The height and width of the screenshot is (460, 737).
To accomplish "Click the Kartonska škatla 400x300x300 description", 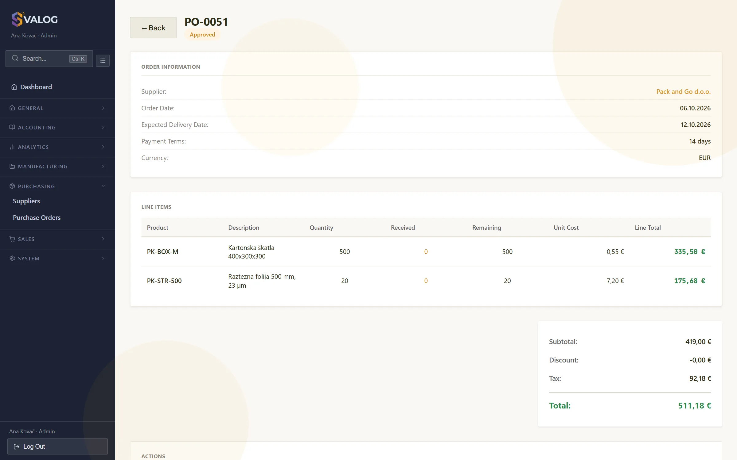I will [x=251, y=252].
